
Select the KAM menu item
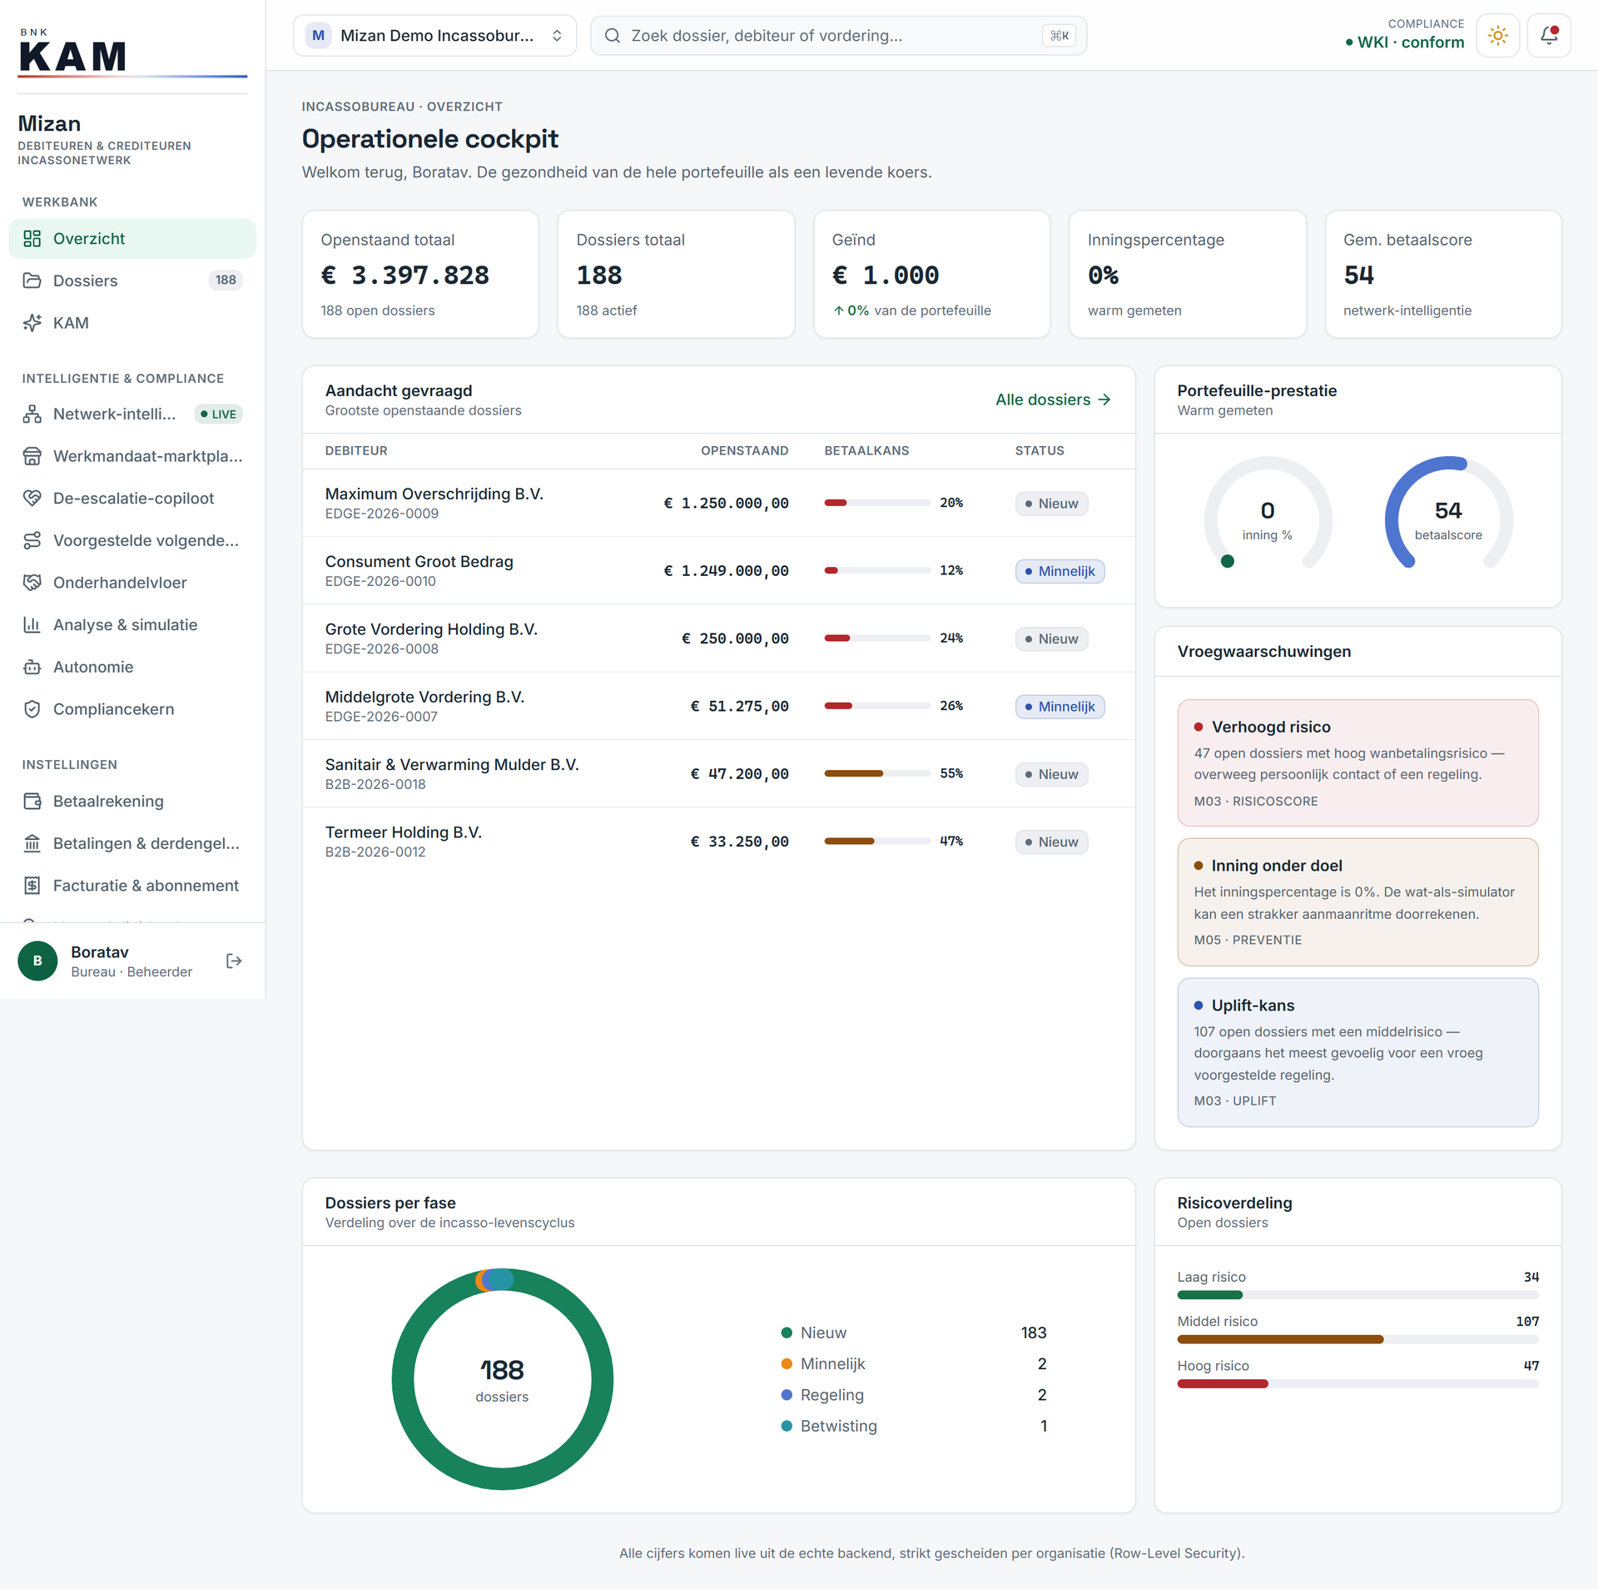132,323
